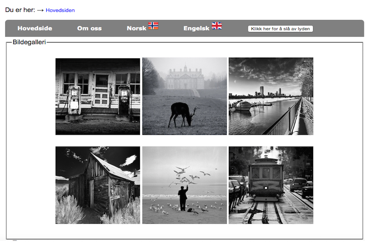
Task: Select the Engelsk language text
Action: pos(196,28)
